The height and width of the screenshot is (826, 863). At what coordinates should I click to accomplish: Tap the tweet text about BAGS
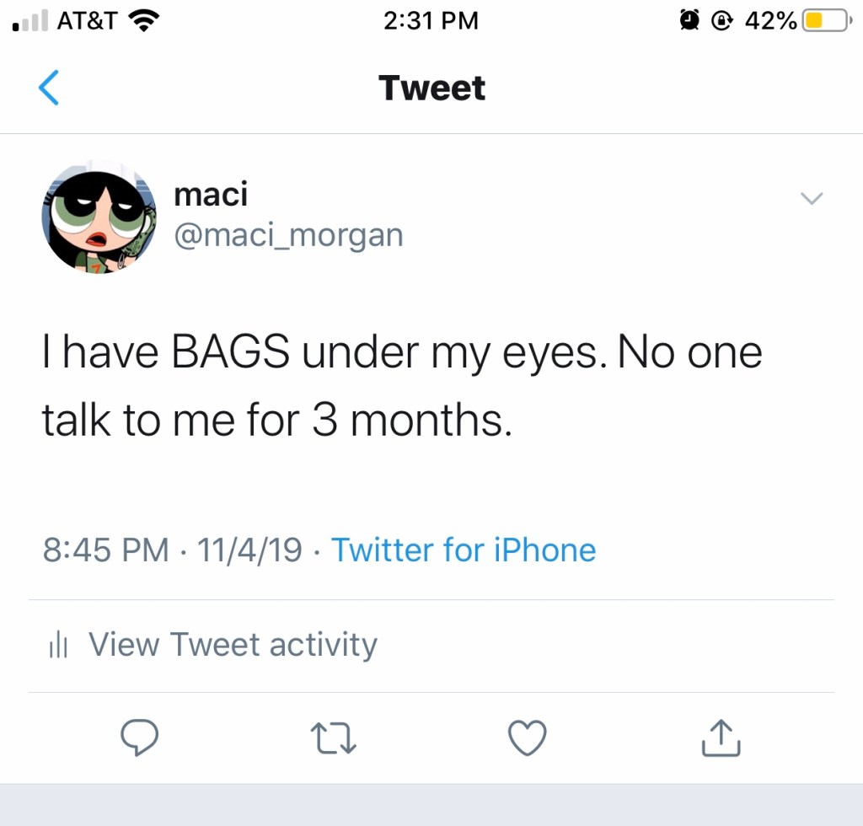pyautogui.click(x=403, y=387)
